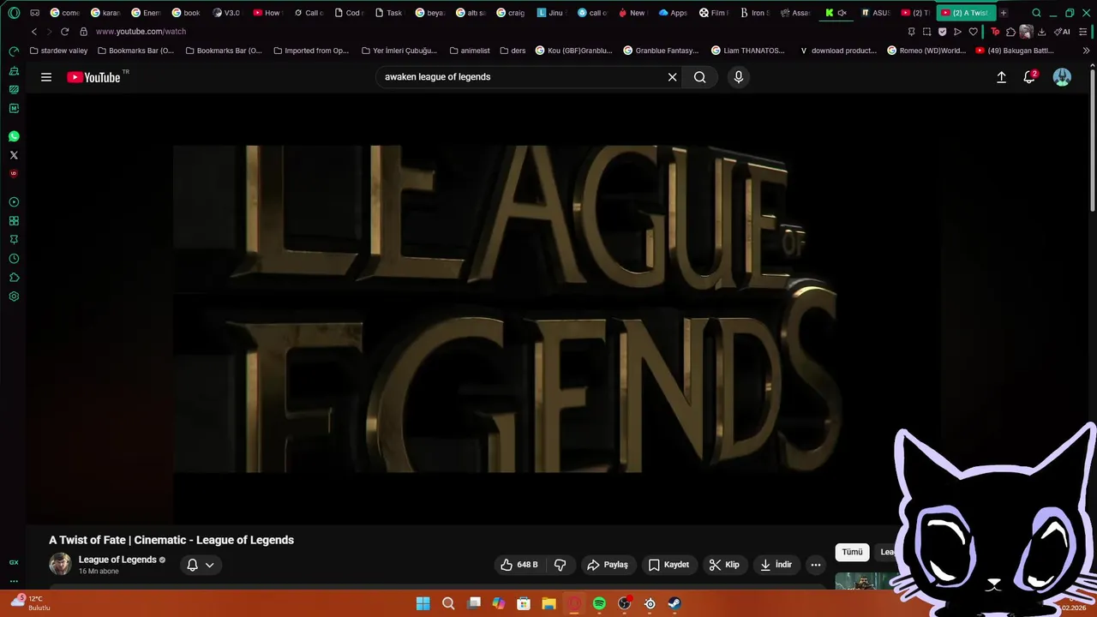Open the League of Legends channel name link
This screenshot has height=617, width=1097.
tap(117, 560)
